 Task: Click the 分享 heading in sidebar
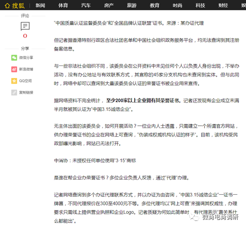[25, 48]
